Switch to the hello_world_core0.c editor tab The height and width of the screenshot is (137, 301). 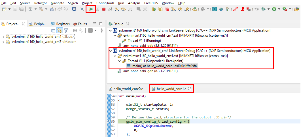(x=128, y=89)
